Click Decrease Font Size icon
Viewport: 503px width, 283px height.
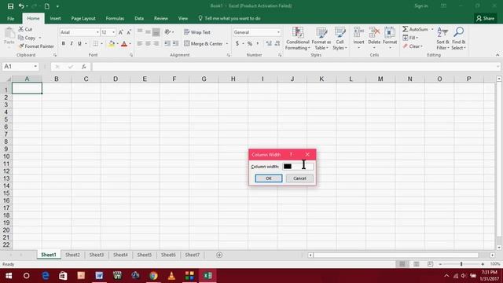(x=129, y=32)
